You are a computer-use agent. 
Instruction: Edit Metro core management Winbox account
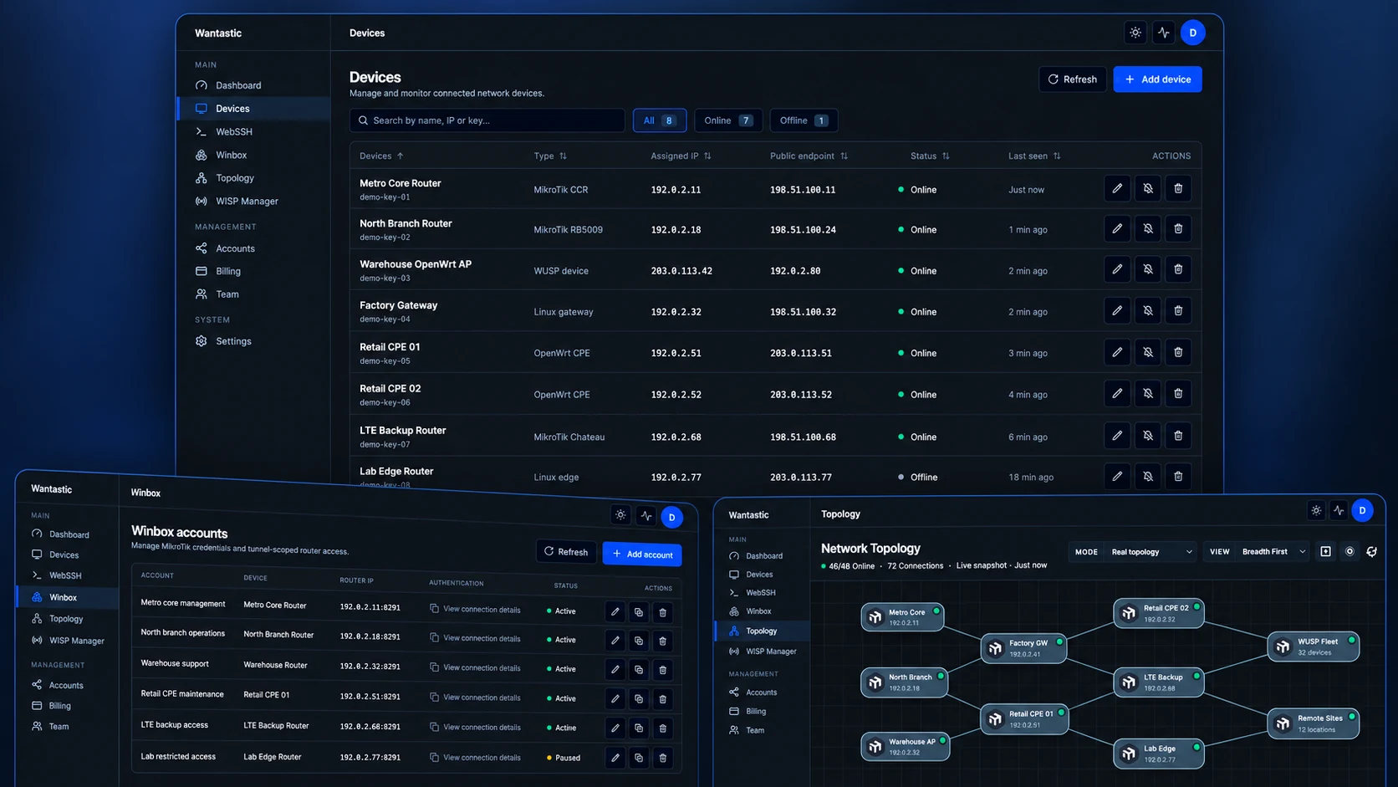[x=615, y=611]
